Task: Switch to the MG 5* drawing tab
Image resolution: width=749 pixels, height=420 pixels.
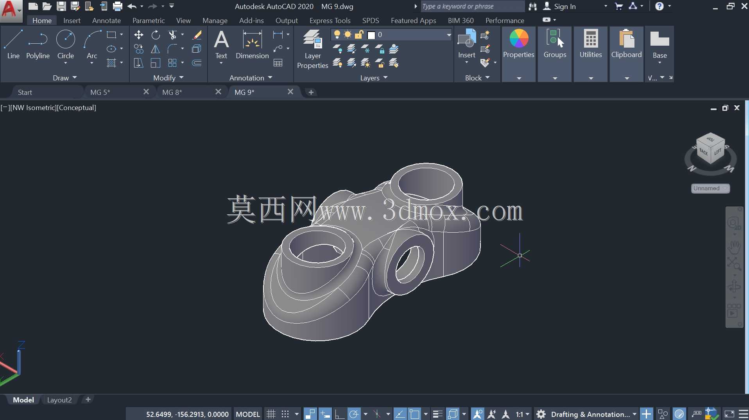Action: (100, 92)
